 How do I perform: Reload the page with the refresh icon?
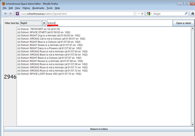pyautogui.click(x=142, y=14)
